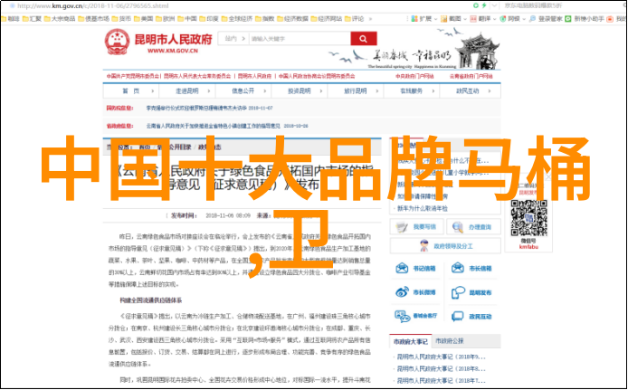This screenshot has width=628, height=390.
Task: Click the 办理查询 magnifier icon
Action: pos(457,227)
